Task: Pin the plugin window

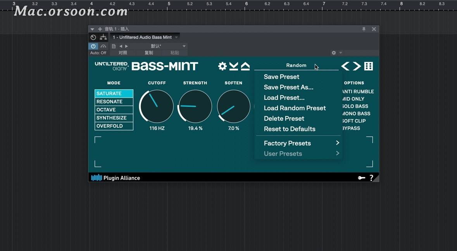Action: coord(364,29)
